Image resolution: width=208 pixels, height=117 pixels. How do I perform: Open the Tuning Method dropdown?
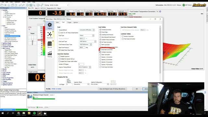[94, 30]
